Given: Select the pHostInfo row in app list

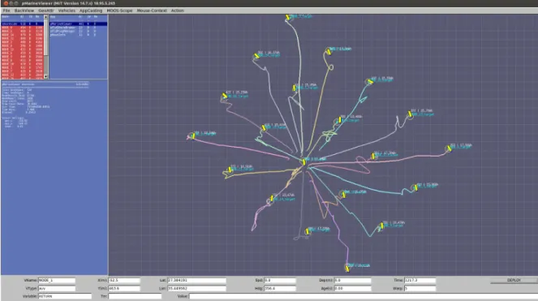Looking at the screenshot, I should coord(78,35).
